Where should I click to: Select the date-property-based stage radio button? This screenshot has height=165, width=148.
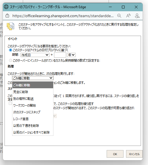[x=10, y=50]
